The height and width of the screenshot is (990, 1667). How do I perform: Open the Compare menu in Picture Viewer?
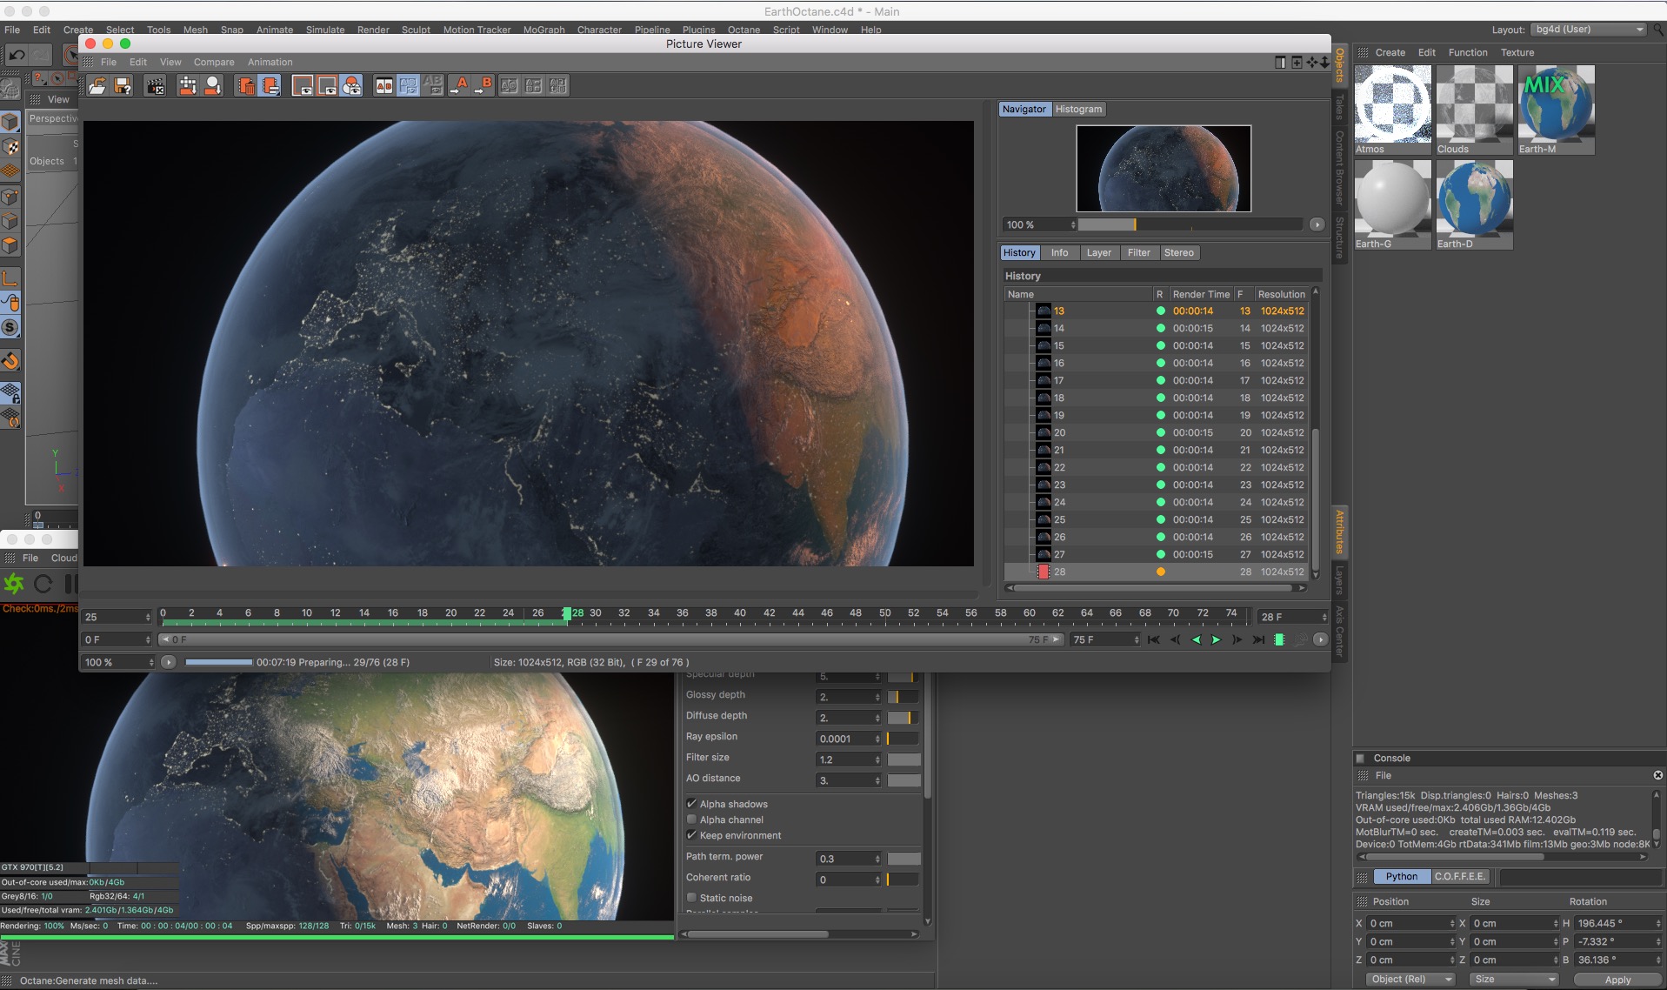click(214, 62)
